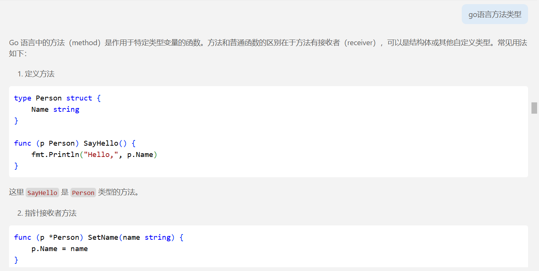This screenshot has height=271, width=539.
Task: Click the "2. 指针接收者方法" list heading
Action: coord(47,213)
